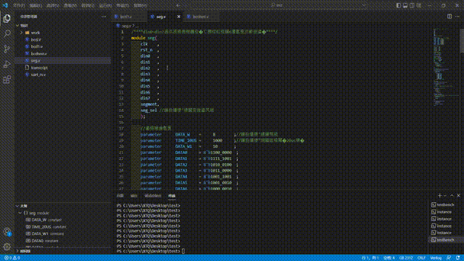Open the Edit menu

36,5
